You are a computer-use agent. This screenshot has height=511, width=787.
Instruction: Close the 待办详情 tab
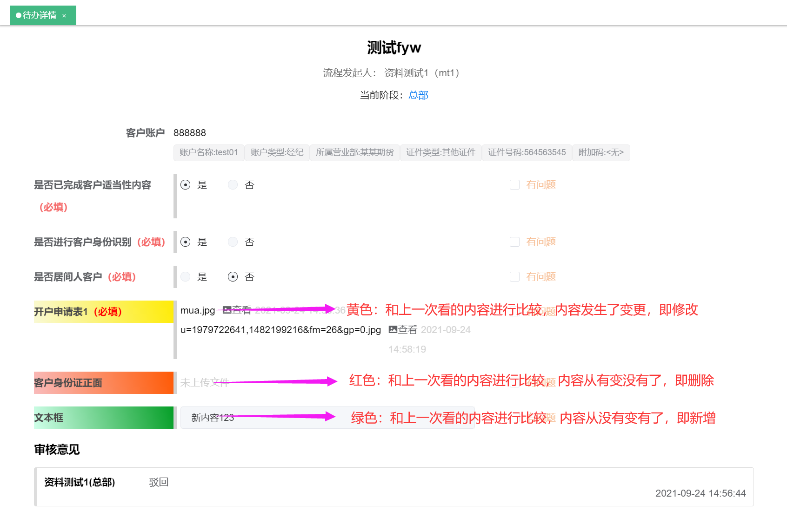(x=64, y=16)
